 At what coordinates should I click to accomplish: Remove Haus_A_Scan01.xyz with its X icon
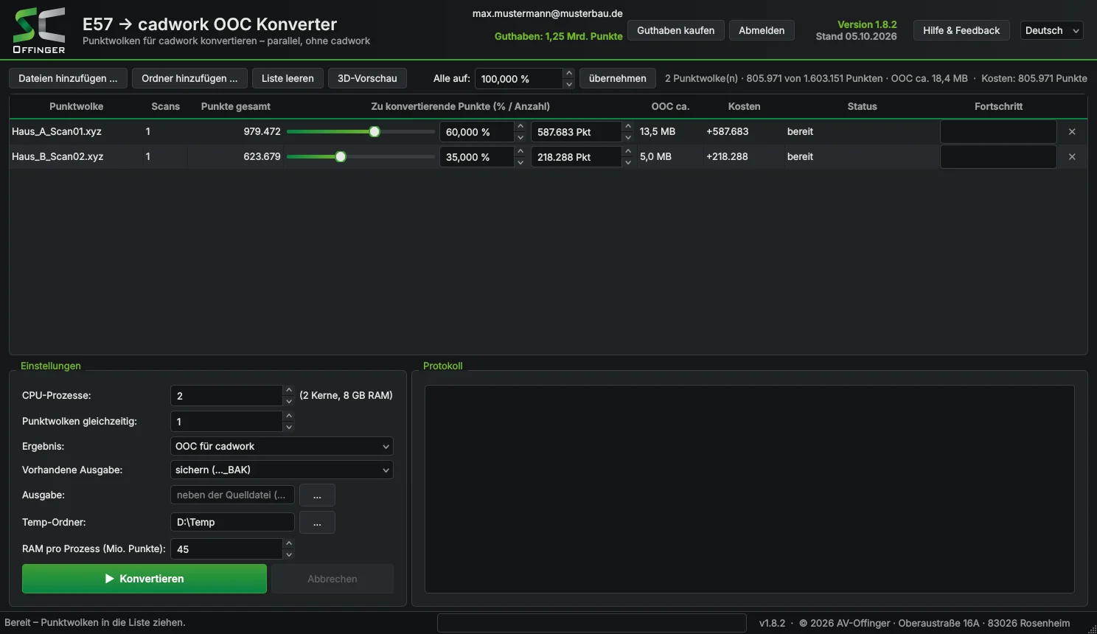pos(1072,132)
